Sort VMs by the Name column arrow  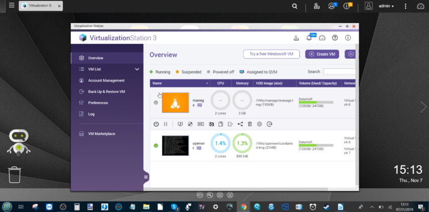pos(207,83)
